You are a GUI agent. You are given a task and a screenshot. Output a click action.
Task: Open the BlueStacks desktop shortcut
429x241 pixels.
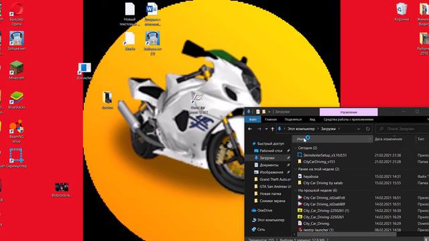[16, 100]
